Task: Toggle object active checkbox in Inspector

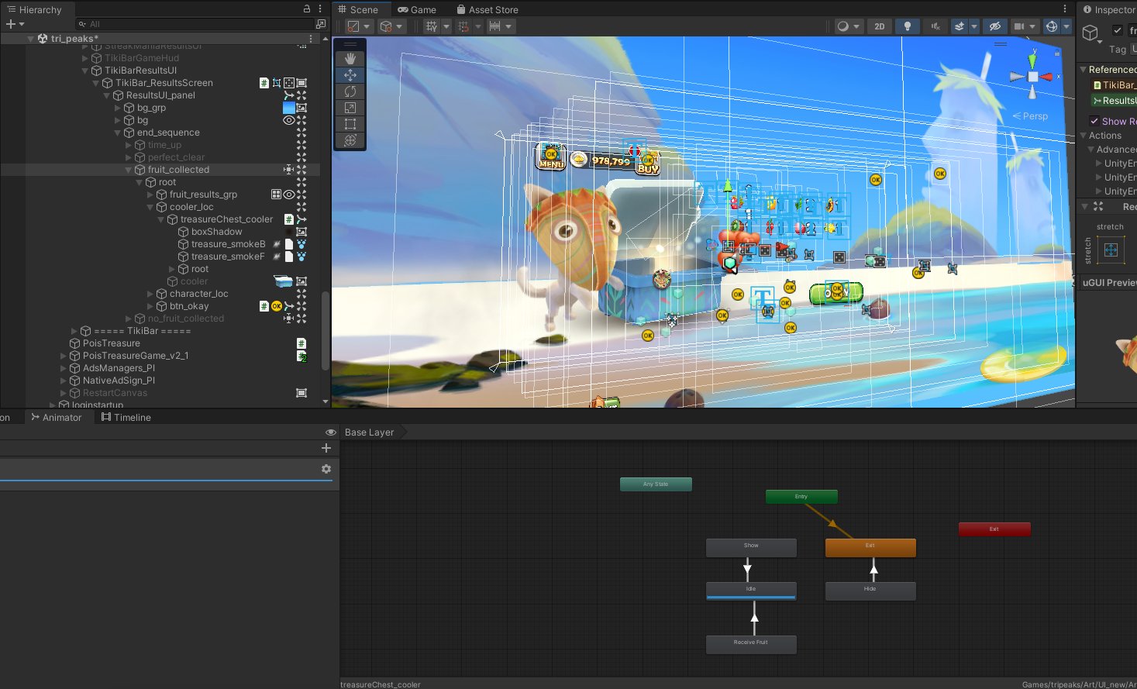Action: (1118, 30)
